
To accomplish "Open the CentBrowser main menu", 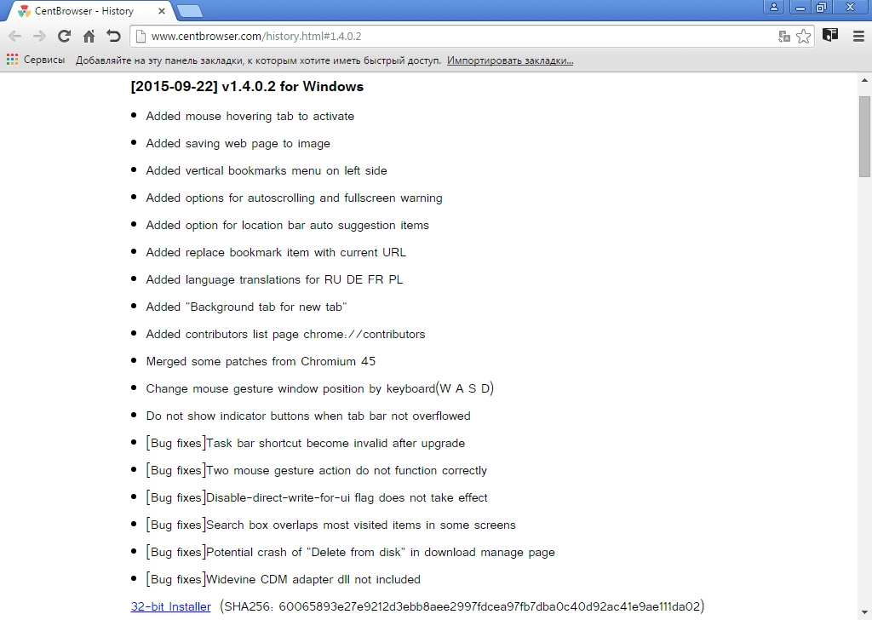I will tap(858, 36).
